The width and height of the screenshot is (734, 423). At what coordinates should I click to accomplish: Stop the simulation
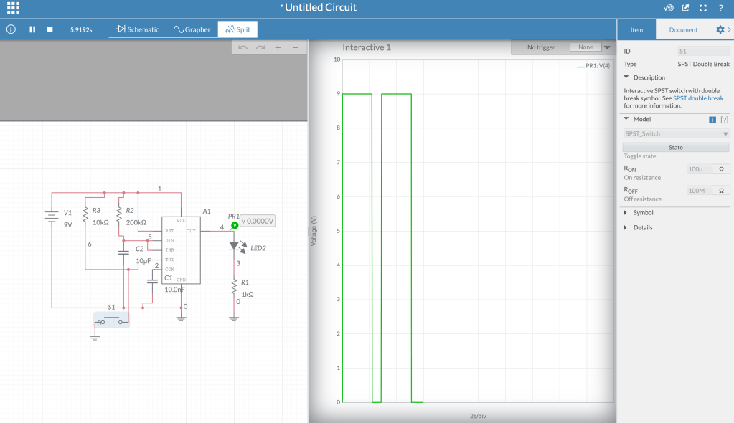pyautogui.click(x=50, y=29)
